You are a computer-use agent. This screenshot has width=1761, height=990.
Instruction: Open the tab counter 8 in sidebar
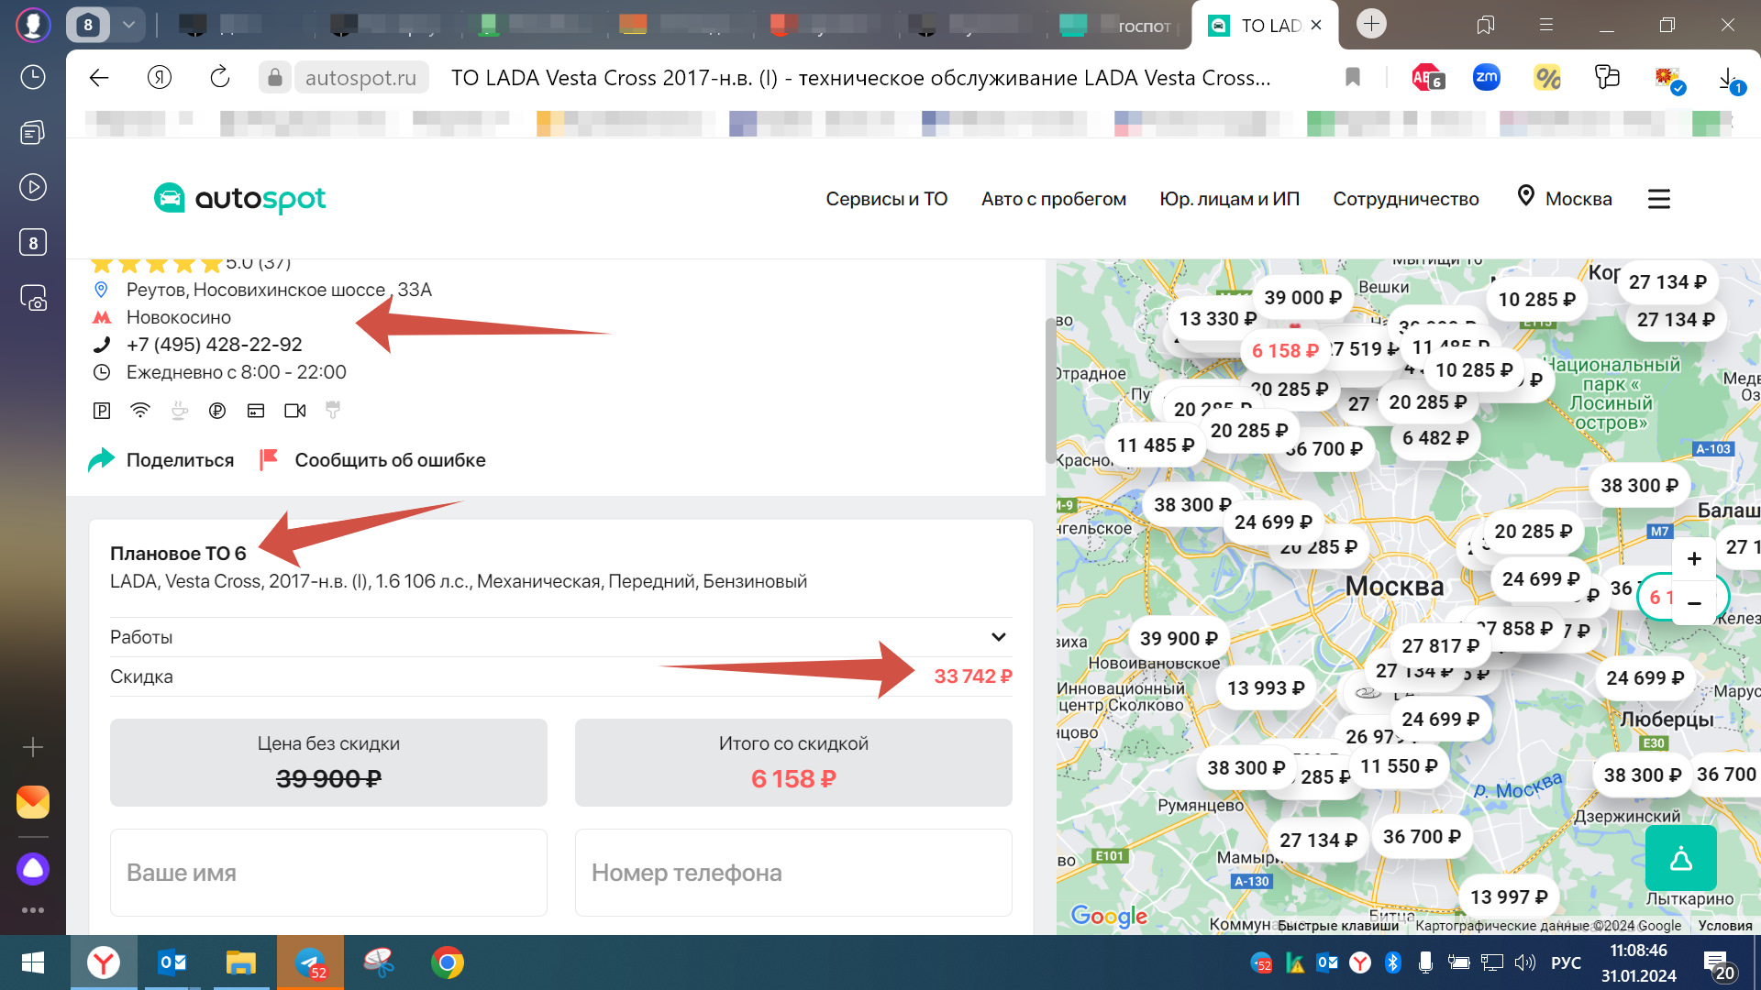[x=33, y=243]
